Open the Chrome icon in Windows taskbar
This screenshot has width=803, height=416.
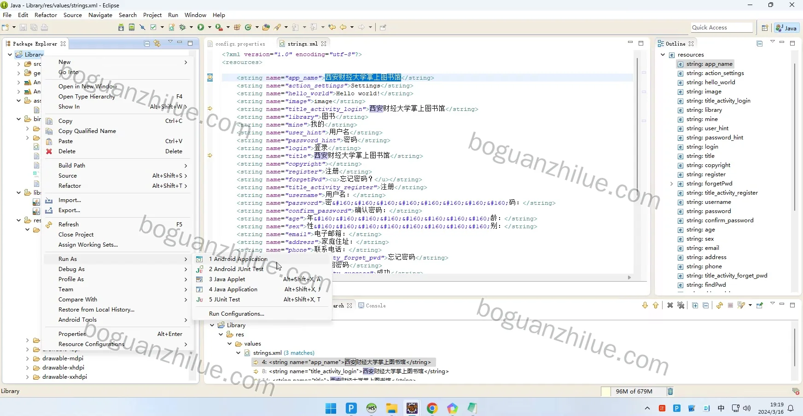432,408
